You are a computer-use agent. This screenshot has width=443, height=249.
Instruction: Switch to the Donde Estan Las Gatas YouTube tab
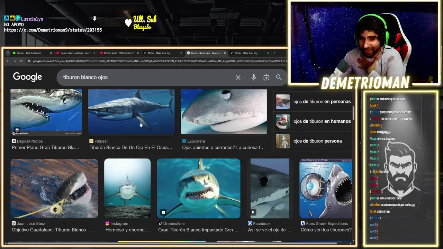tap(75, 53)
